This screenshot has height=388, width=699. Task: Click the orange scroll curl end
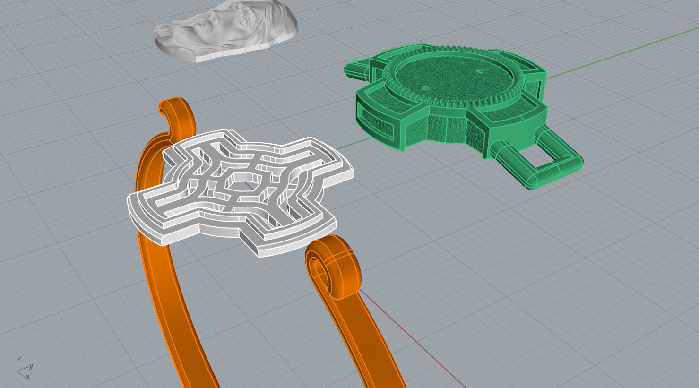coord(333,267)
